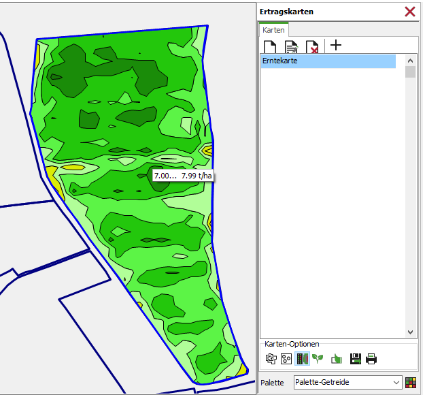Viewport: 425px width, 397px height.
Task: Click the green plant seedling icon
Action: click(318, 358)
